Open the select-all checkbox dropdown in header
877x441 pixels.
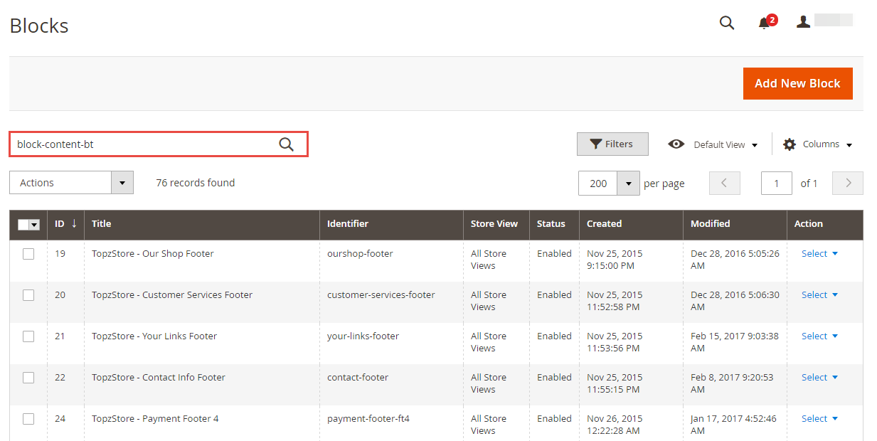[x=34, y=225]
